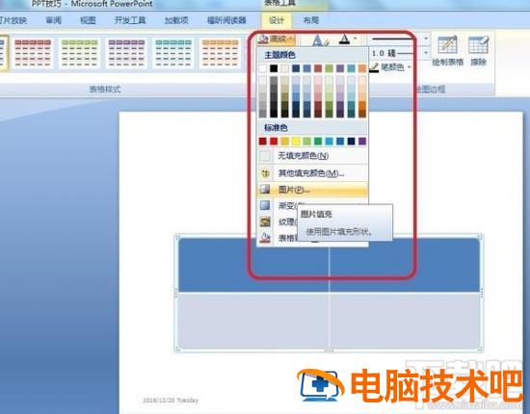Image resolution: width=530 pixels, height=414 pixels.
Task: Apply the purple table style thumbnail
Action: (x=126, y=53)
